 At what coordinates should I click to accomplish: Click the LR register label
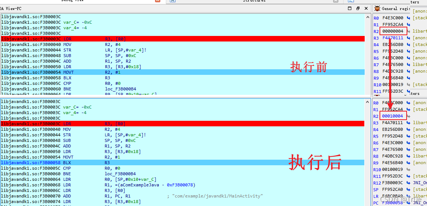[x=376, y=196]
